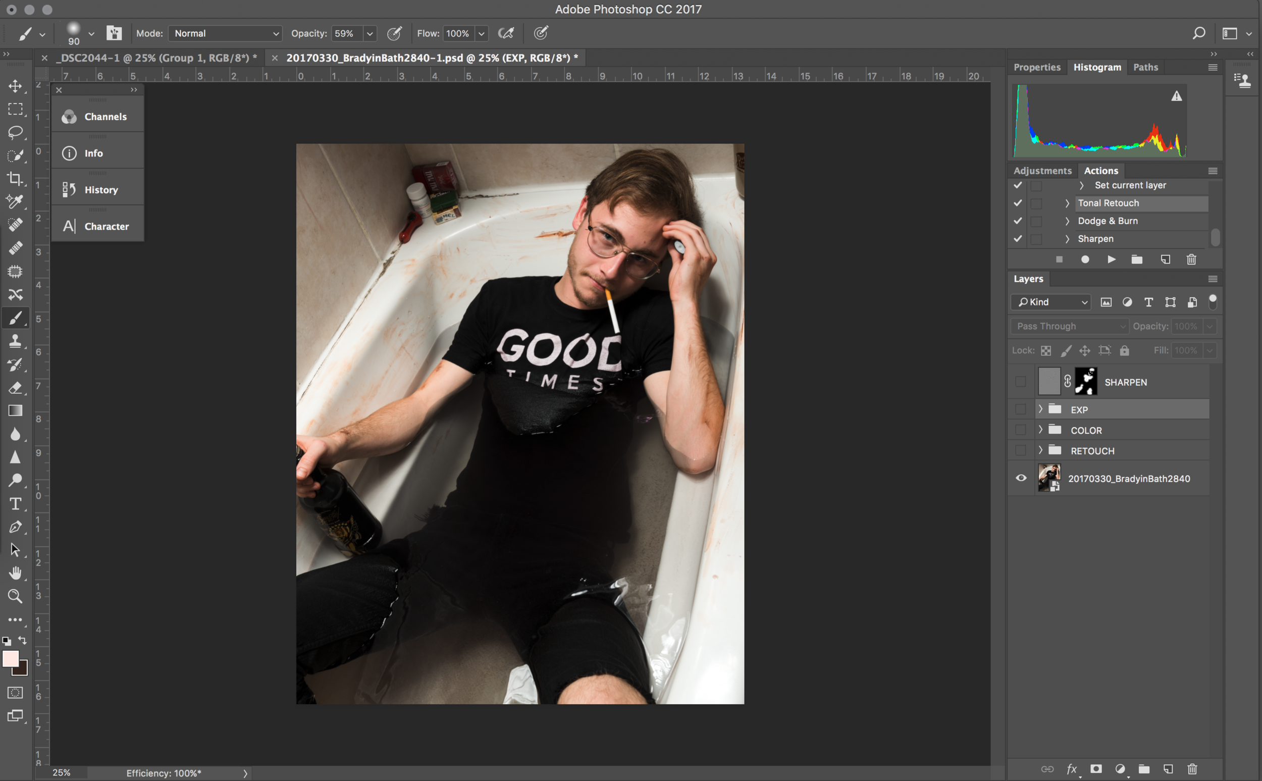Create new fill or adjustment layer
This screenshot has width=1262, height=781.
(1120, 769)
